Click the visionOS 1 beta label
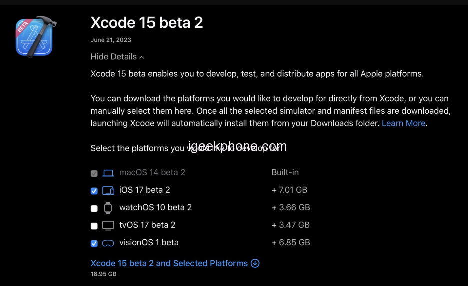Viewport: 468px width, 286px height. click(149, 242)
